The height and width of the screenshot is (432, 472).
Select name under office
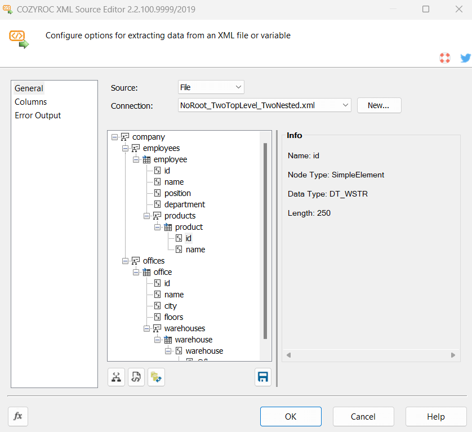point(174,295)
